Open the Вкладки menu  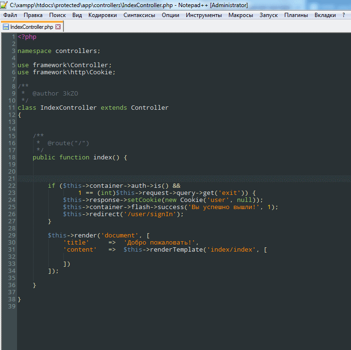[325, 15]
